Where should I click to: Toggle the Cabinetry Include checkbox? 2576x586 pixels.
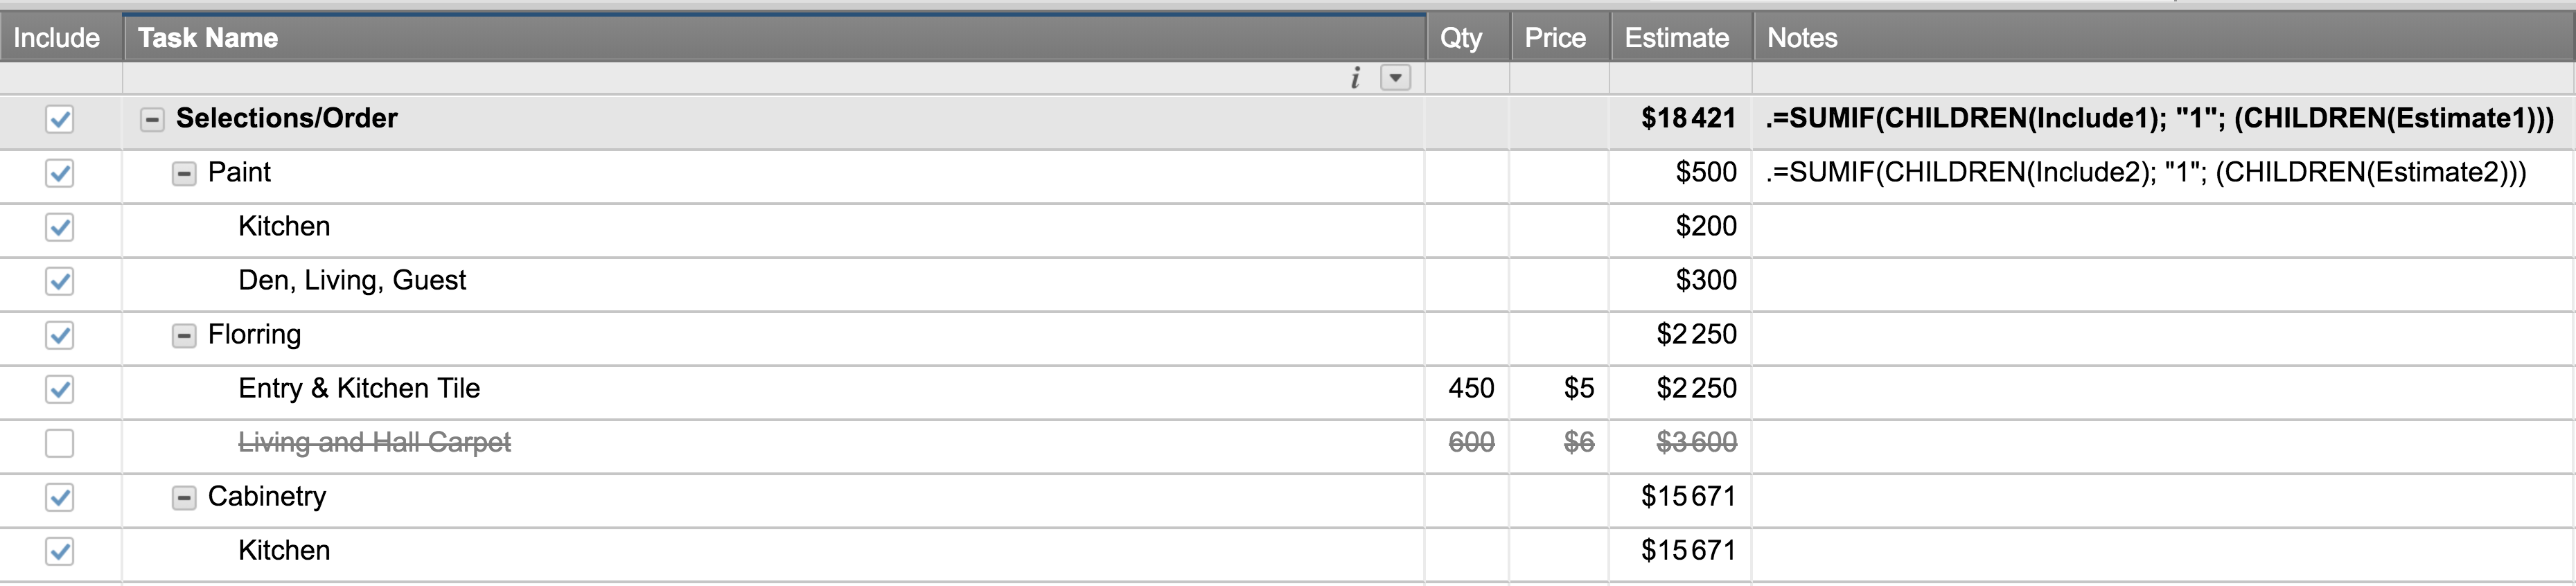point(60,498)
